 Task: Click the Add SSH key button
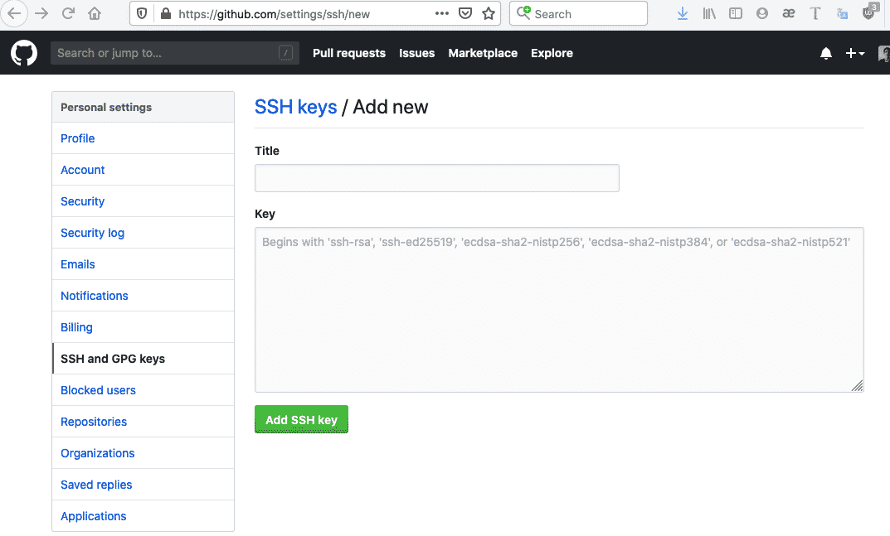(x=301, y=420)
